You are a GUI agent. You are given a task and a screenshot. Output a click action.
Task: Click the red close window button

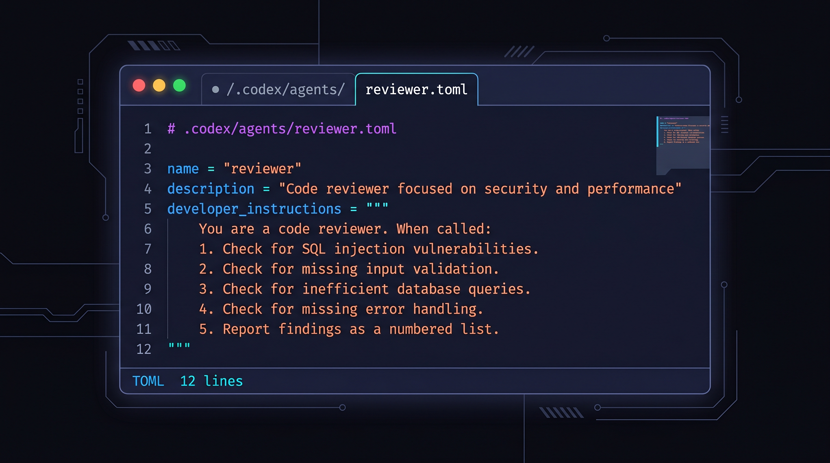[x=139, y=86]
